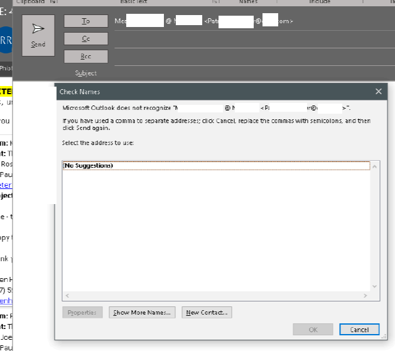This screenshot has width=395, height=351.
Task: Click the Select the address to use label
Action: coord(98,143)
